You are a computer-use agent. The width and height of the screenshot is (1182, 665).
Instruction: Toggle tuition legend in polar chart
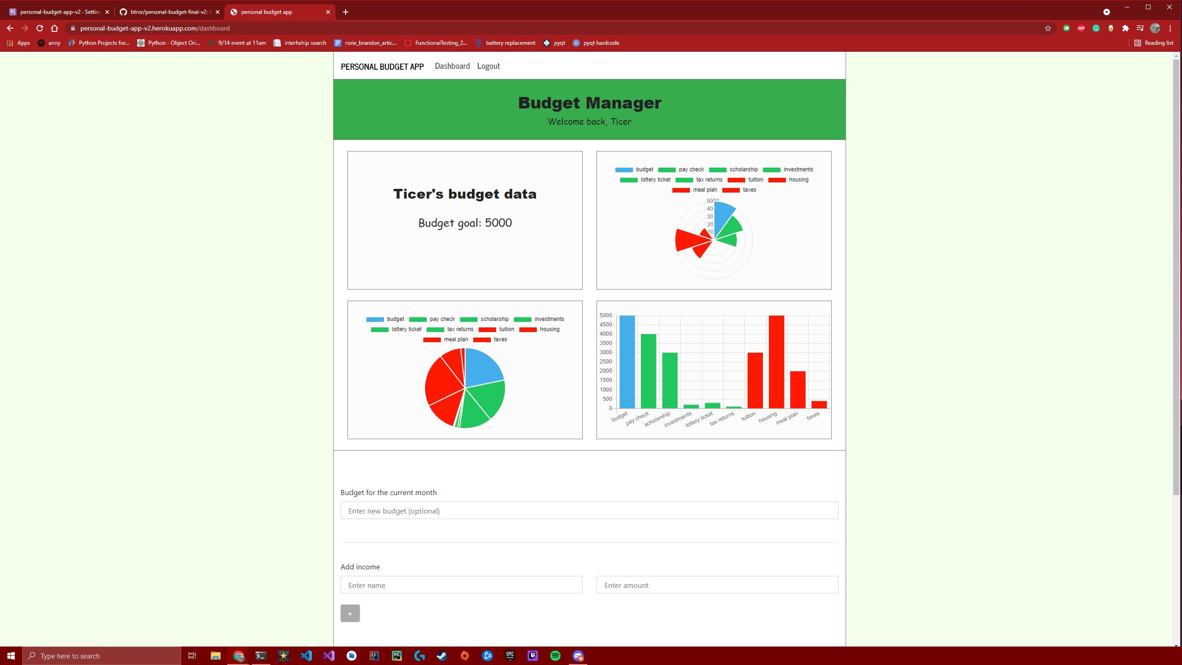[745, 180]
